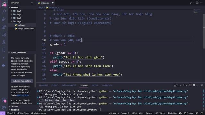Open the remote window indicator
This screenshot has width=205, height=115.
[x=3, y=113]
